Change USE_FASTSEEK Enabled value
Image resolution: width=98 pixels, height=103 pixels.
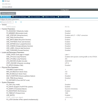click(67, 42)
